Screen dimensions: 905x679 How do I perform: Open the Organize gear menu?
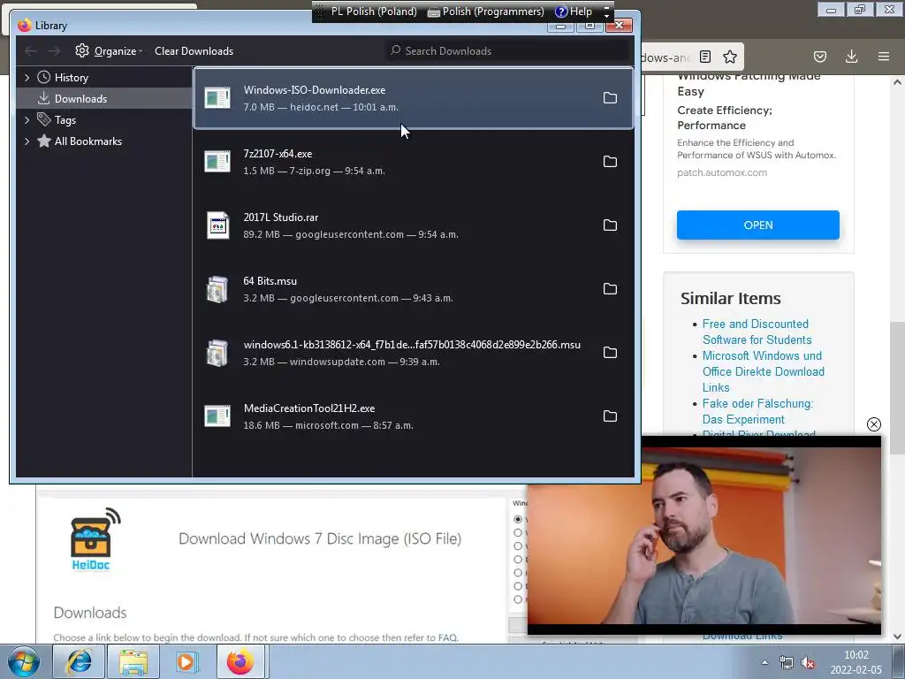109,51
